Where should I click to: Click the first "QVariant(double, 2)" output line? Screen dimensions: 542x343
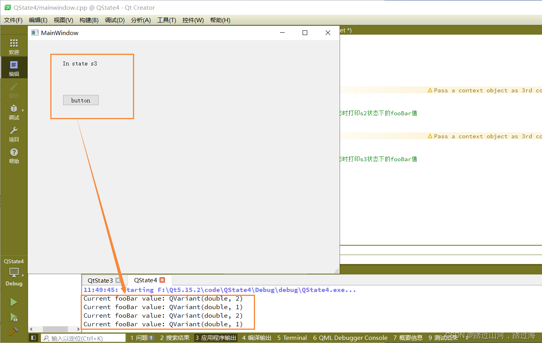tap(163, 299)
